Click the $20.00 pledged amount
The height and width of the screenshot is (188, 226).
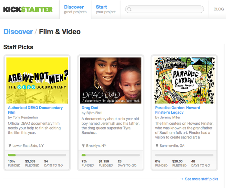(x=178, y=161)
